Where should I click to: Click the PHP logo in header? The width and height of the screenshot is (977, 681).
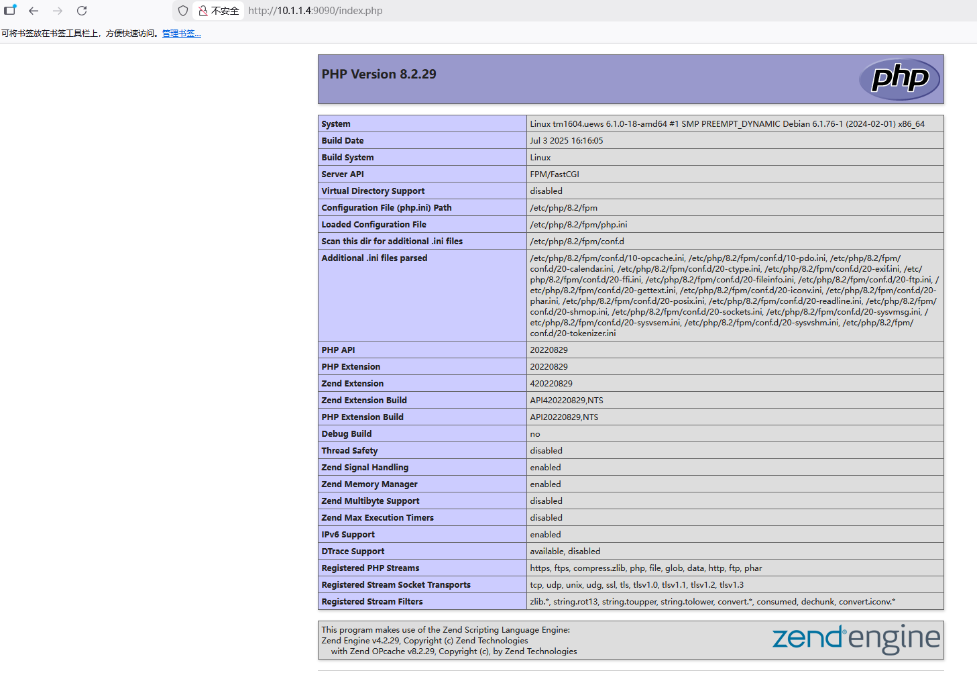[x=899, y=79]
